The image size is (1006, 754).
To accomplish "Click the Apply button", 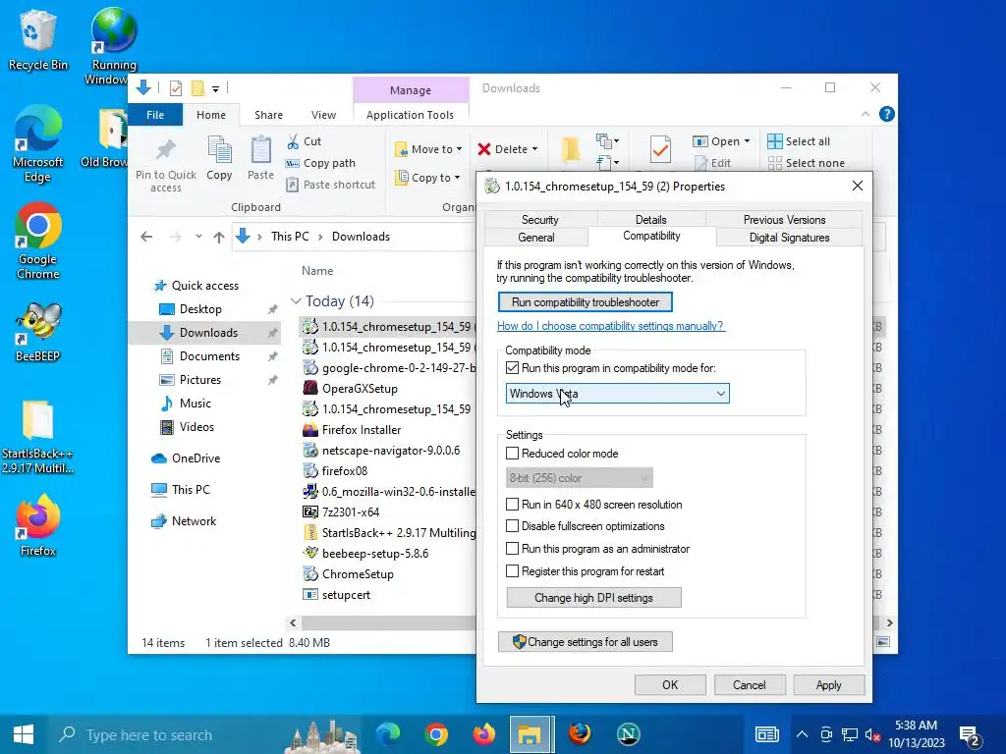I will tap(828, 684).
